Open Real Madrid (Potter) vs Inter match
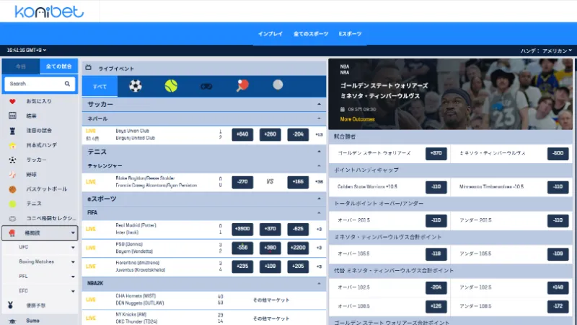The height and width of the screenshot is (325, 577). coord(136,229)
